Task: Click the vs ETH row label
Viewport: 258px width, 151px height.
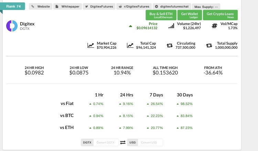Action: pyautogui.click(x=67, y=127)
